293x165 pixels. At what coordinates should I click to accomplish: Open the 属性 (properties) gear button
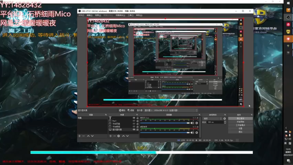click(x=122, y=110)
